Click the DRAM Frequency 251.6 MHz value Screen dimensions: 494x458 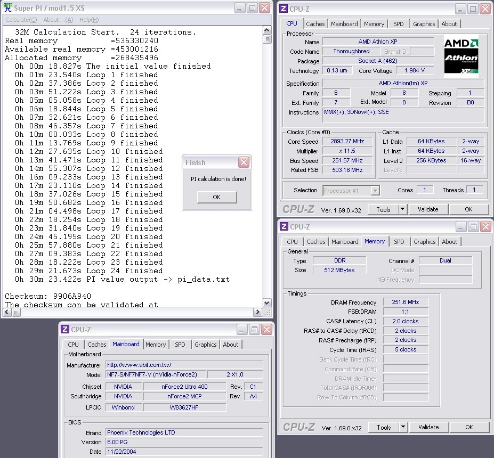click(406, 302)
